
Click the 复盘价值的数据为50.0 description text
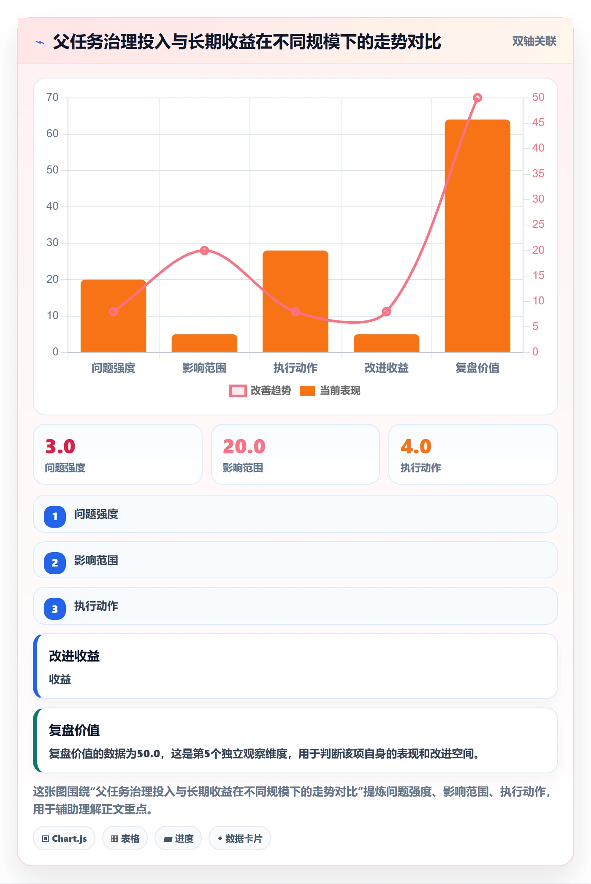264,754
